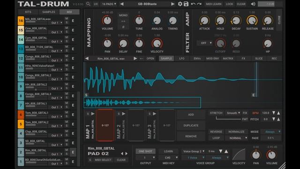Decrease the BPM value with down arrow
300x169 pixels.
click(x=274, y=113)
